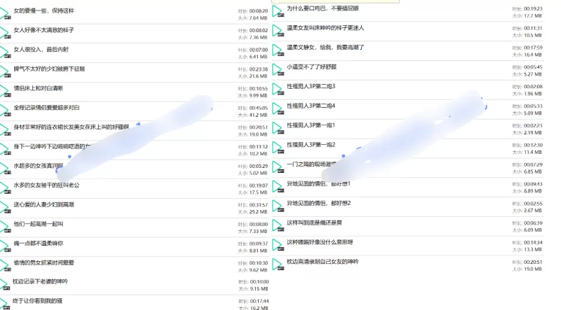Select the 7.64 MB size value
Viewport: 561px width, 310px height.
pos(258,18)
